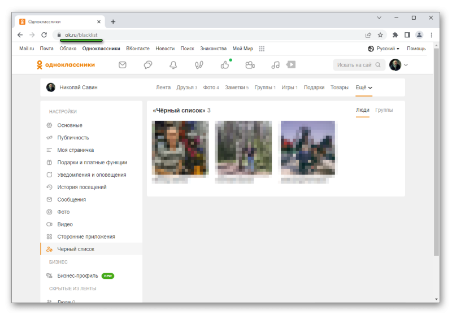Open the Группы 1 profile tab
This screenshot has width=452, height=315.
tap(265, 88)
